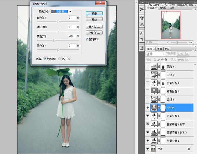This screenshot has width=197, height=154.
Task: Open the 填充 fill arrow
Action: click(187, 60)
